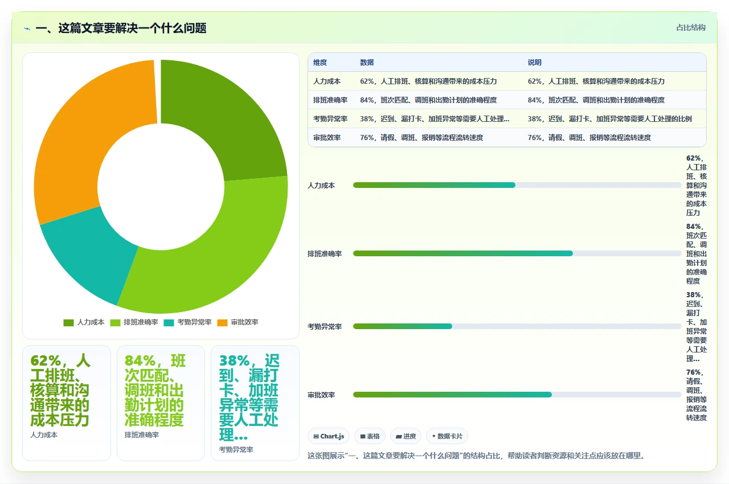Click the 说明 column header
Viewport: 729px width, 484px height.
pos(535,63)
